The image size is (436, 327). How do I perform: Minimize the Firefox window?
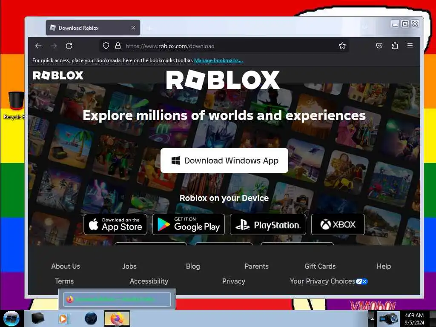(x=395, y=24)
